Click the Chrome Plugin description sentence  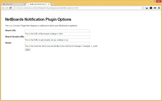[x=41, y=26]
